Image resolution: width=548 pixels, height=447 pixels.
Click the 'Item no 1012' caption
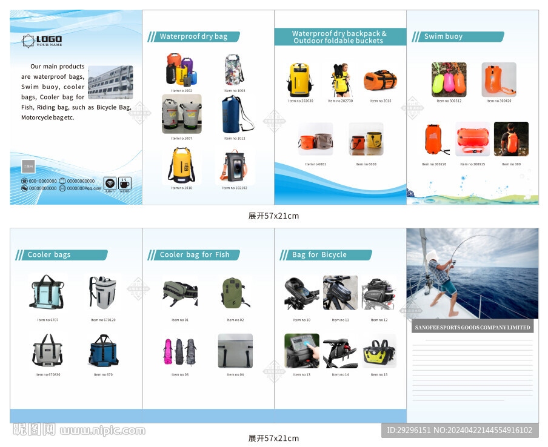tap(235, 138)
